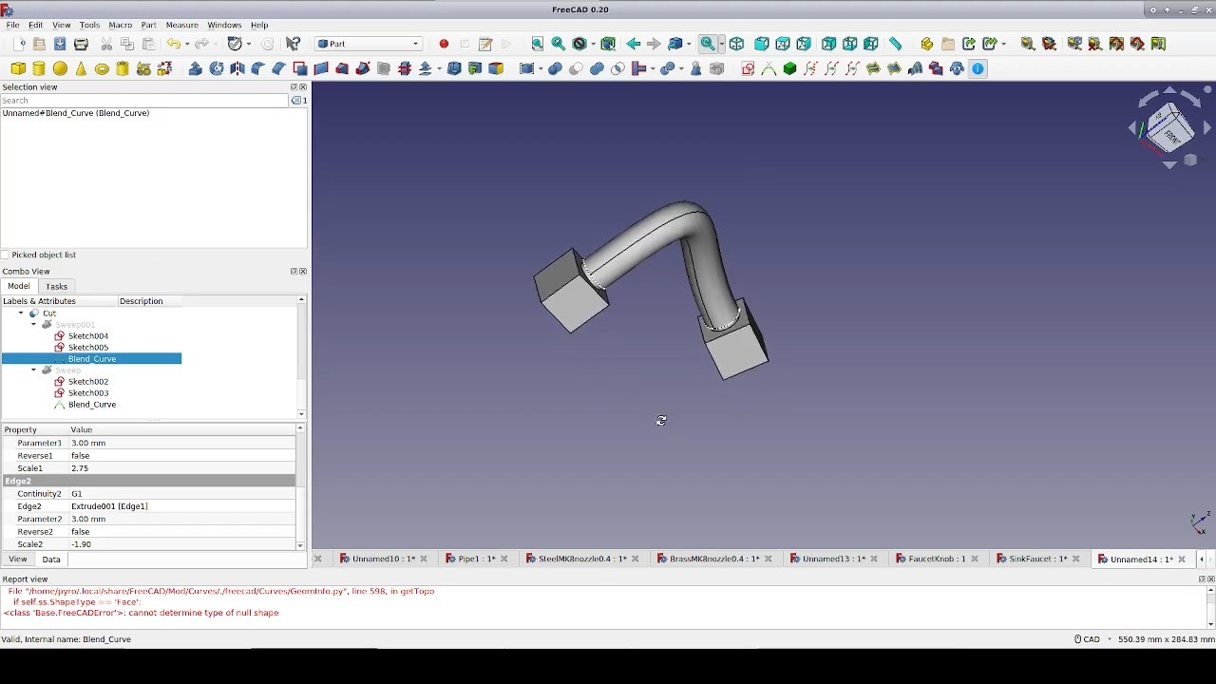Open the Offset tools dropdown arrow
1216x684 pixels.
(x=438, y=68)
